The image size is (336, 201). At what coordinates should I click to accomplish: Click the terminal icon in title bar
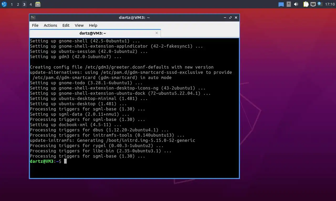pos(33,18)
